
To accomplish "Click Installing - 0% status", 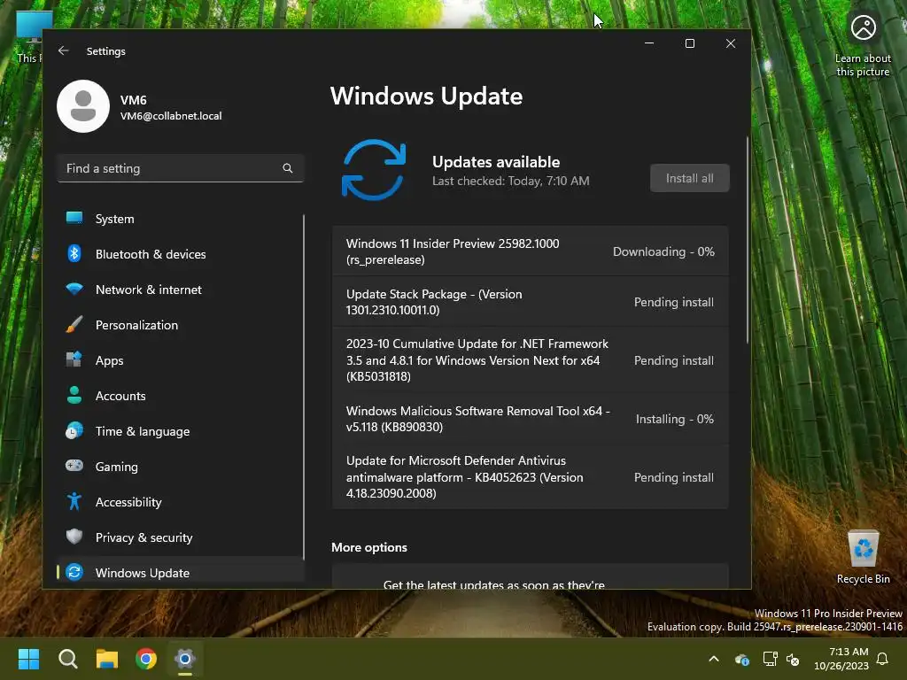I will pos(674,419).
